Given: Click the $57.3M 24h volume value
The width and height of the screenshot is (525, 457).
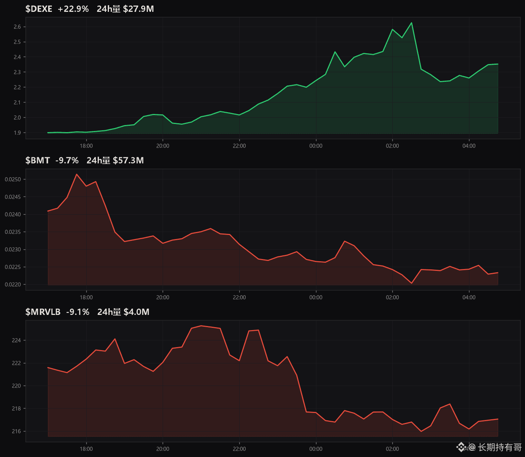Looking at the screenshot, I should 128,160.
